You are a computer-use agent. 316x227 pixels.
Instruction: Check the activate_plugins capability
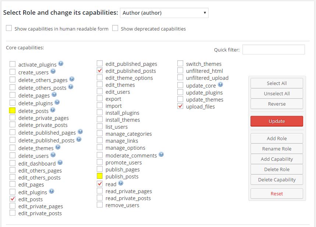click(13, 64)
